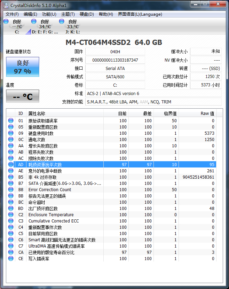
Task: Click raw value 48 of row BD
Action: point(212,209)
